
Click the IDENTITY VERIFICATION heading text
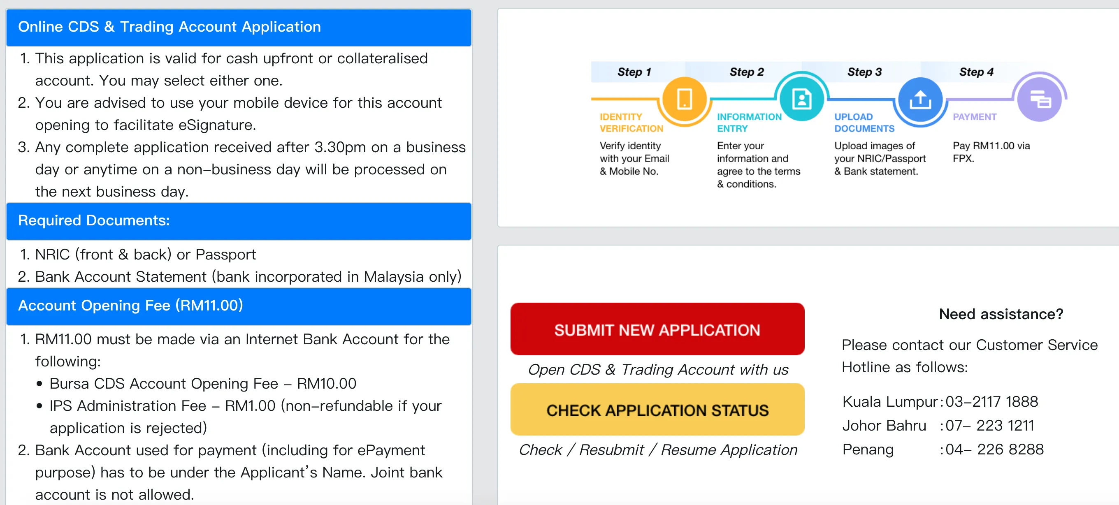[x=631, y=123]
